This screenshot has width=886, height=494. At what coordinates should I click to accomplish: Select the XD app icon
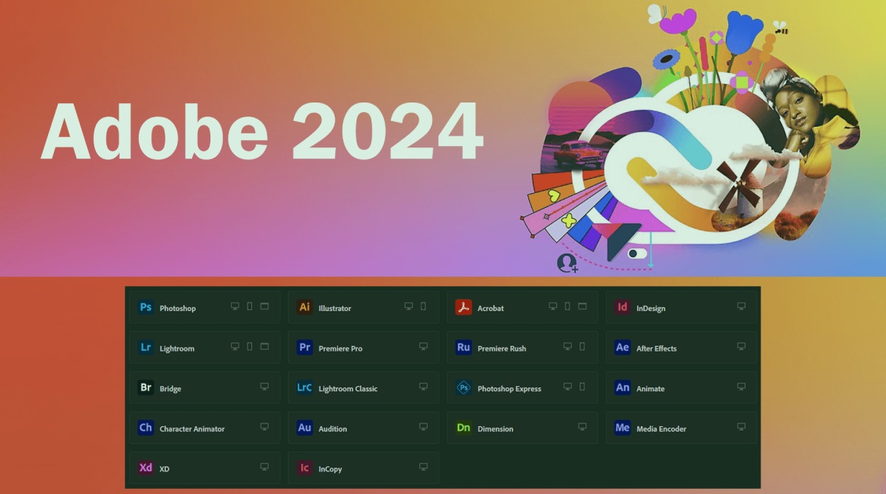[x=145, y=468]
